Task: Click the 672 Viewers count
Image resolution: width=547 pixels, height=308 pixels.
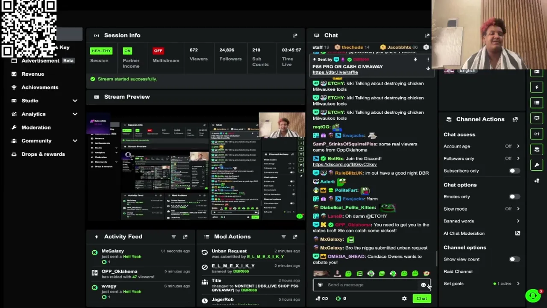Action: click(x=198, y=54)
